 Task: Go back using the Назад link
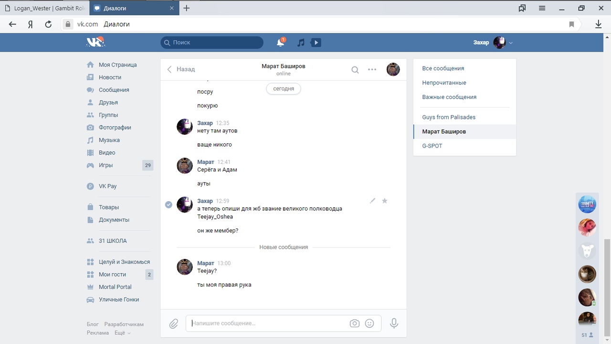181,69
